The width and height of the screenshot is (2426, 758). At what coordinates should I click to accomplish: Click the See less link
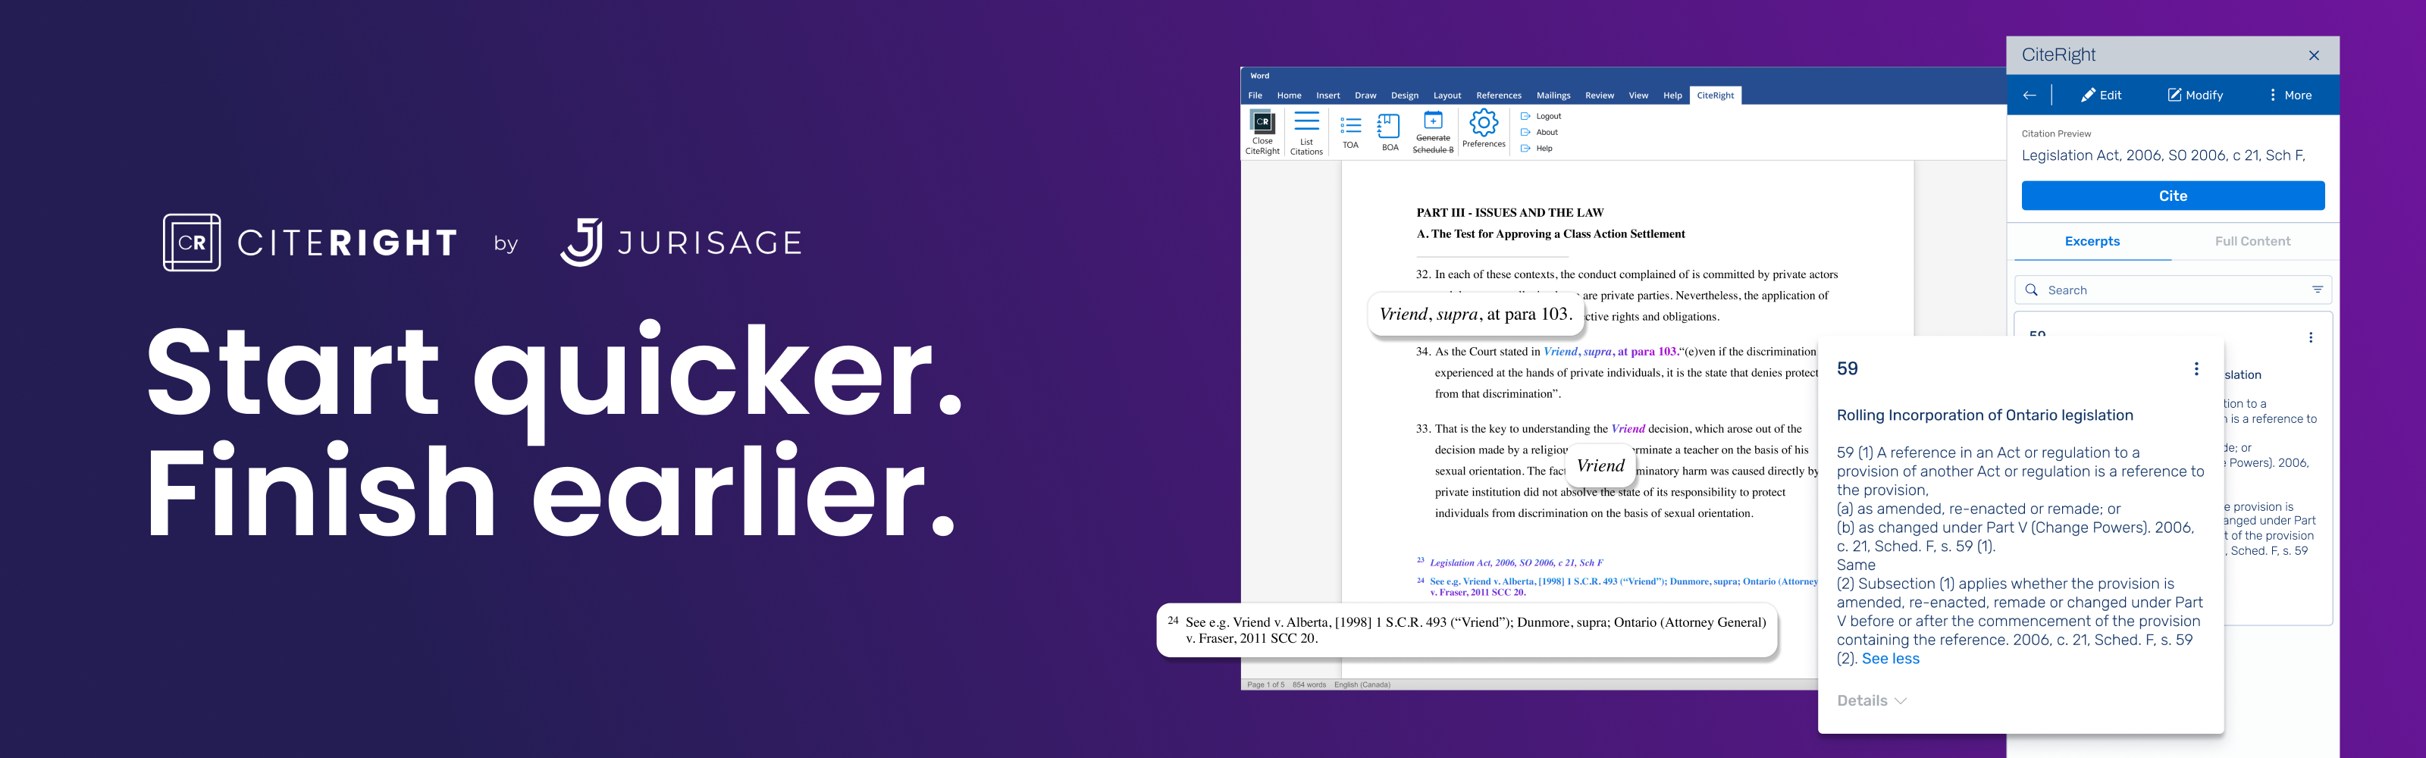pos(1890,659)
